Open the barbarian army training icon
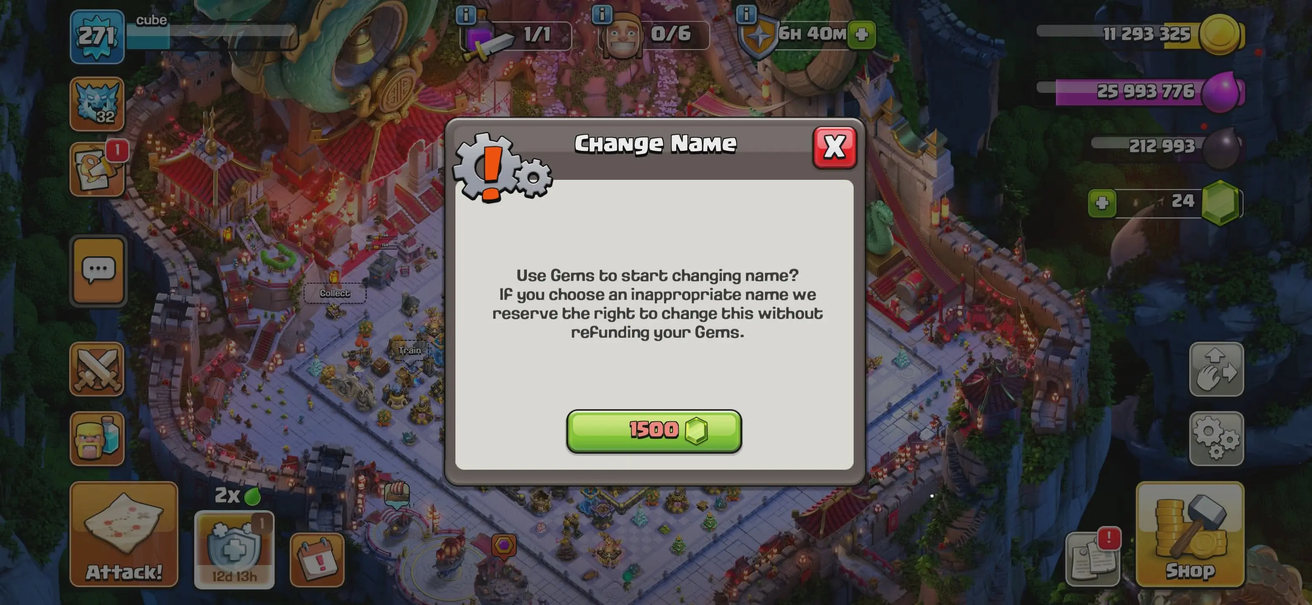1312x605 pixels. point(97,438)
